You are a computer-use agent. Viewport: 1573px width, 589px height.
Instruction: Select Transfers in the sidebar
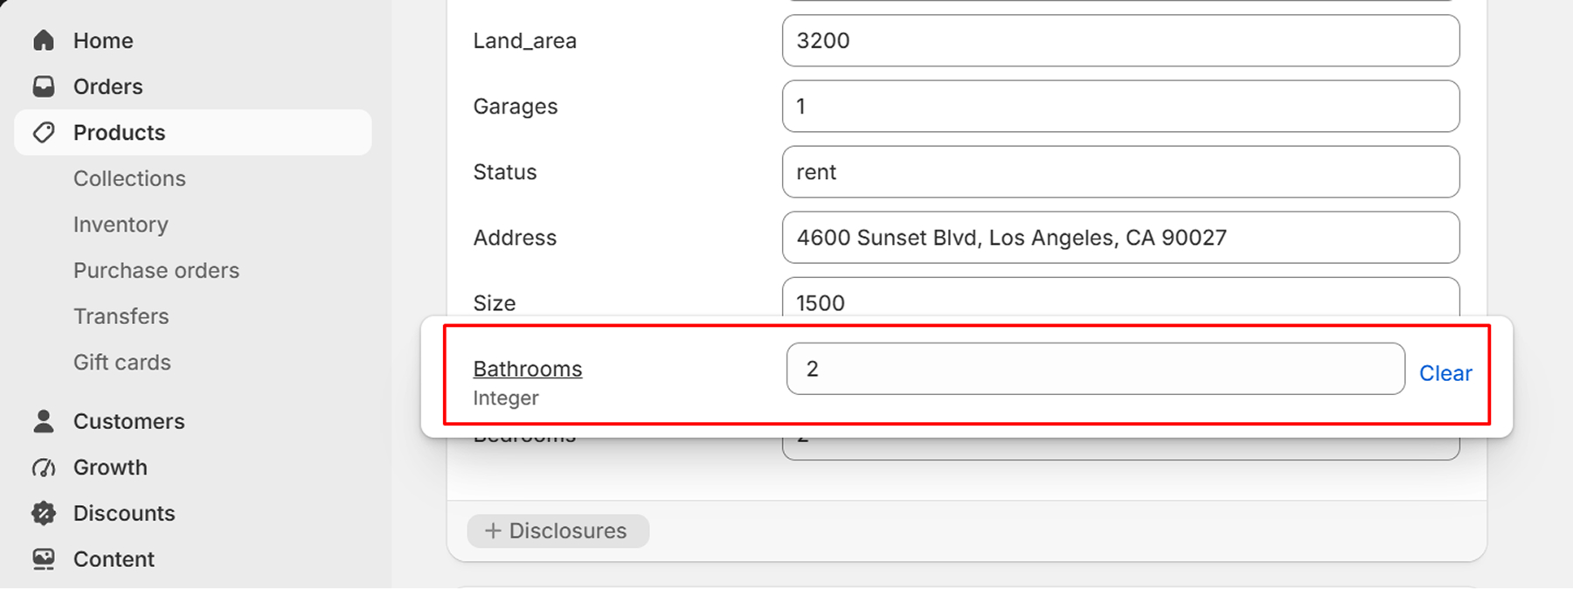pos(121,316)
